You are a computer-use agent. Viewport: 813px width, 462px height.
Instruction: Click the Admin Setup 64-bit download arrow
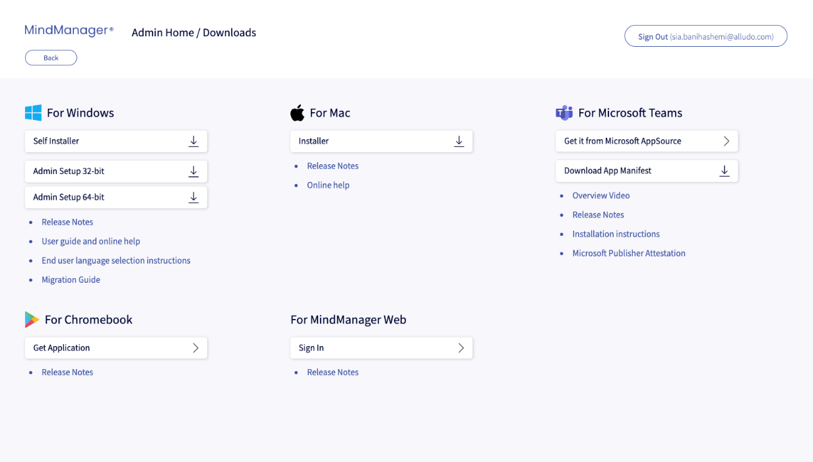pos(193,197)
